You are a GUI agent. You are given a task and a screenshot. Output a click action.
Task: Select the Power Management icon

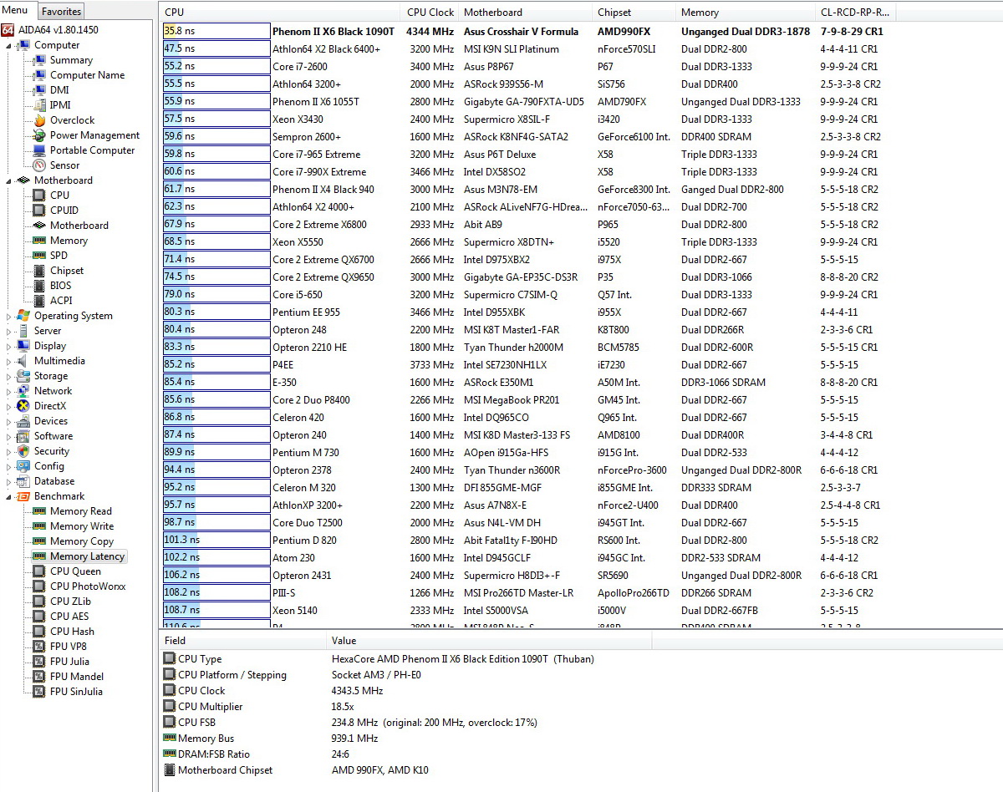38,135
